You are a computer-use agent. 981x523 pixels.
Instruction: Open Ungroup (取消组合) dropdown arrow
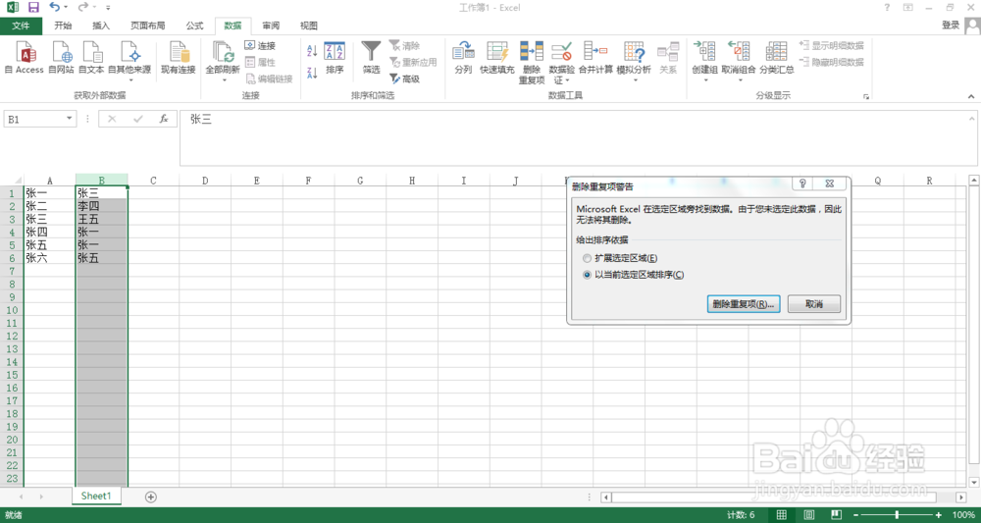tap(739, 79)
